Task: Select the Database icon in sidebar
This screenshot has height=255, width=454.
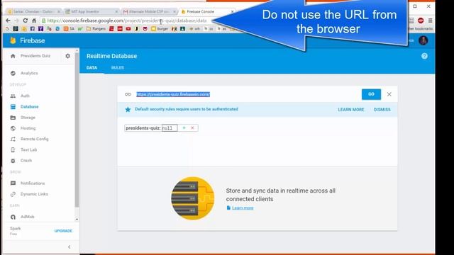Action: [13, 107]
